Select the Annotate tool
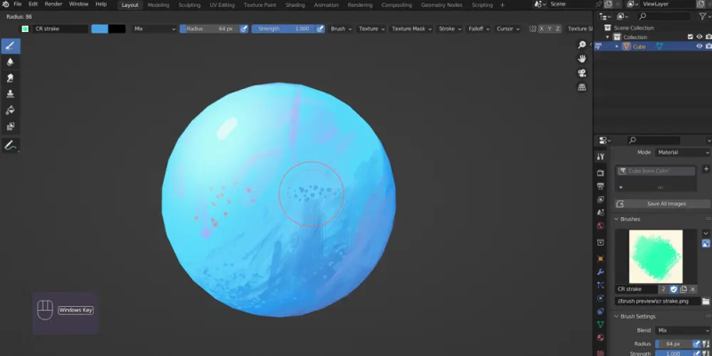The image size is (712, 356). click(x=11, y=145)
